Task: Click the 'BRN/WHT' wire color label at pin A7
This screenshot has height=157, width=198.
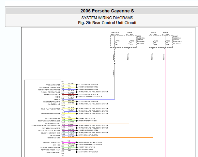Action: (x=71, y=96)
